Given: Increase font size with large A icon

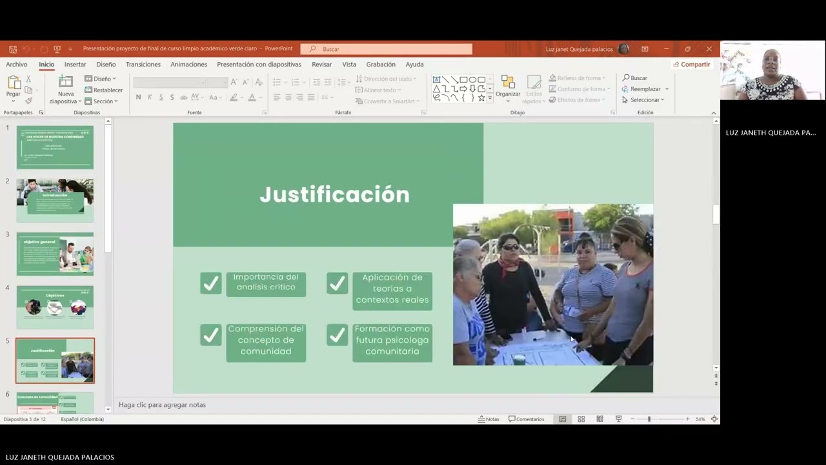Looking at the screenshot, I should click(x=234, y=82).
